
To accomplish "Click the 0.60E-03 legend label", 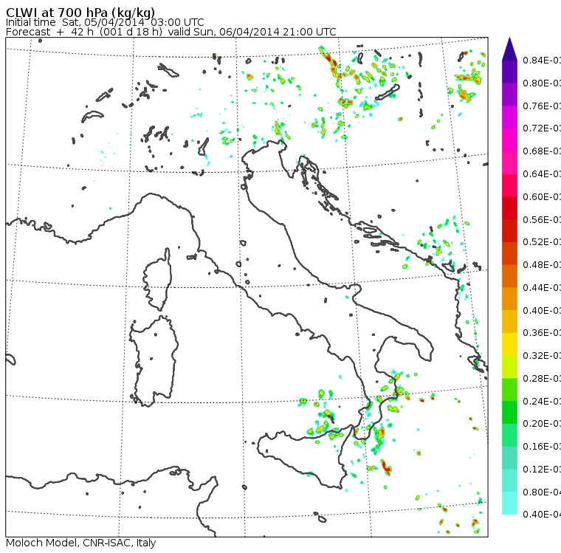I will pos(542,197).
